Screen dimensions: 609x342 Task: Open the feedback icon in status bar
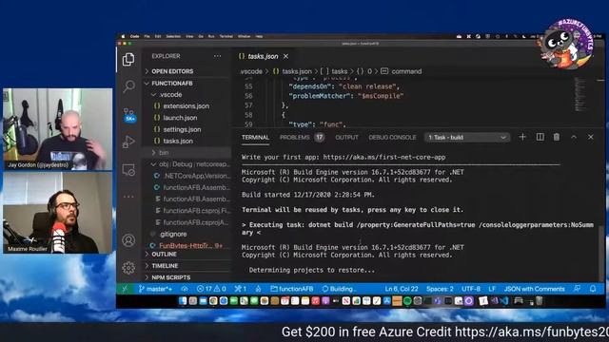[x=578, y=289]
